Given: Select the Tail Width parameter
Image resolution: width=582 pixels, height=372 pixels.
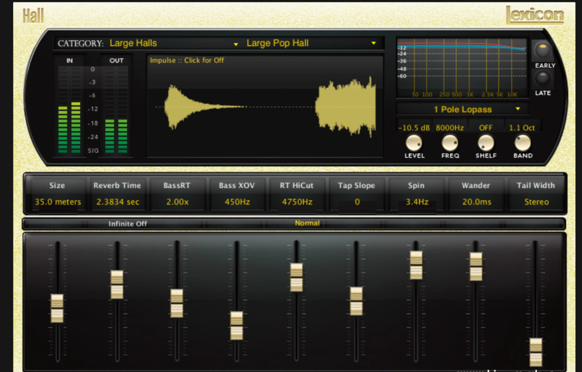Looking at the screenshot, I should [x=536, y=194].
